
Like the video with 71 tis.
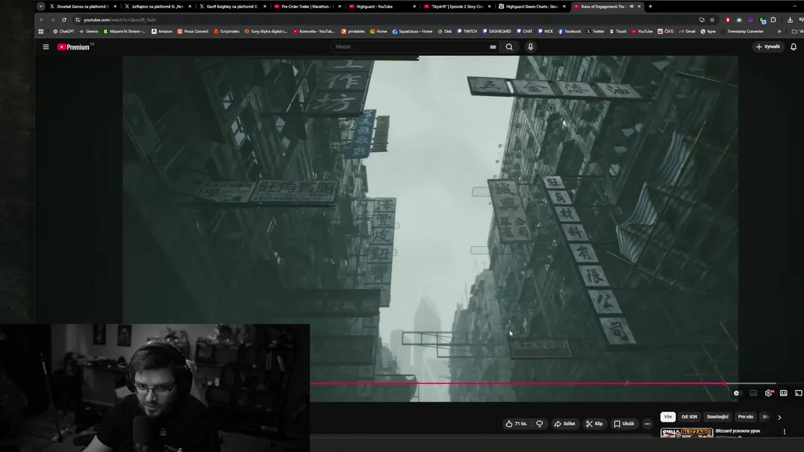[x=516, y=424]
